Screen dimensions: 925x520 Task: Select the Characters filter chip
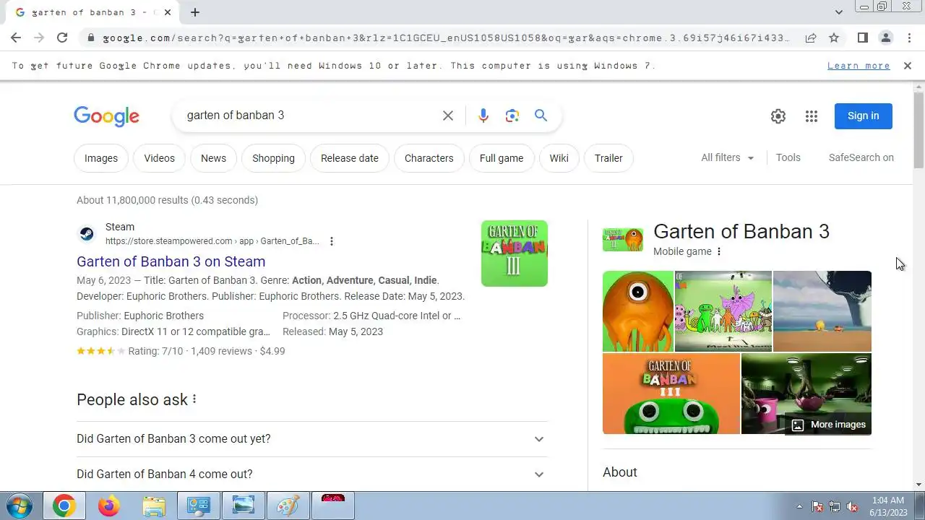[429, 158]
